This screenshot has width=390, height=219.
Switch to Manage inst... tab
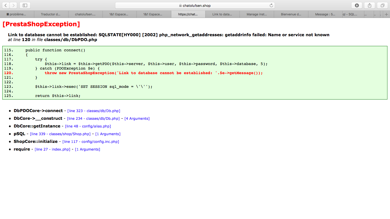[257, 14]
